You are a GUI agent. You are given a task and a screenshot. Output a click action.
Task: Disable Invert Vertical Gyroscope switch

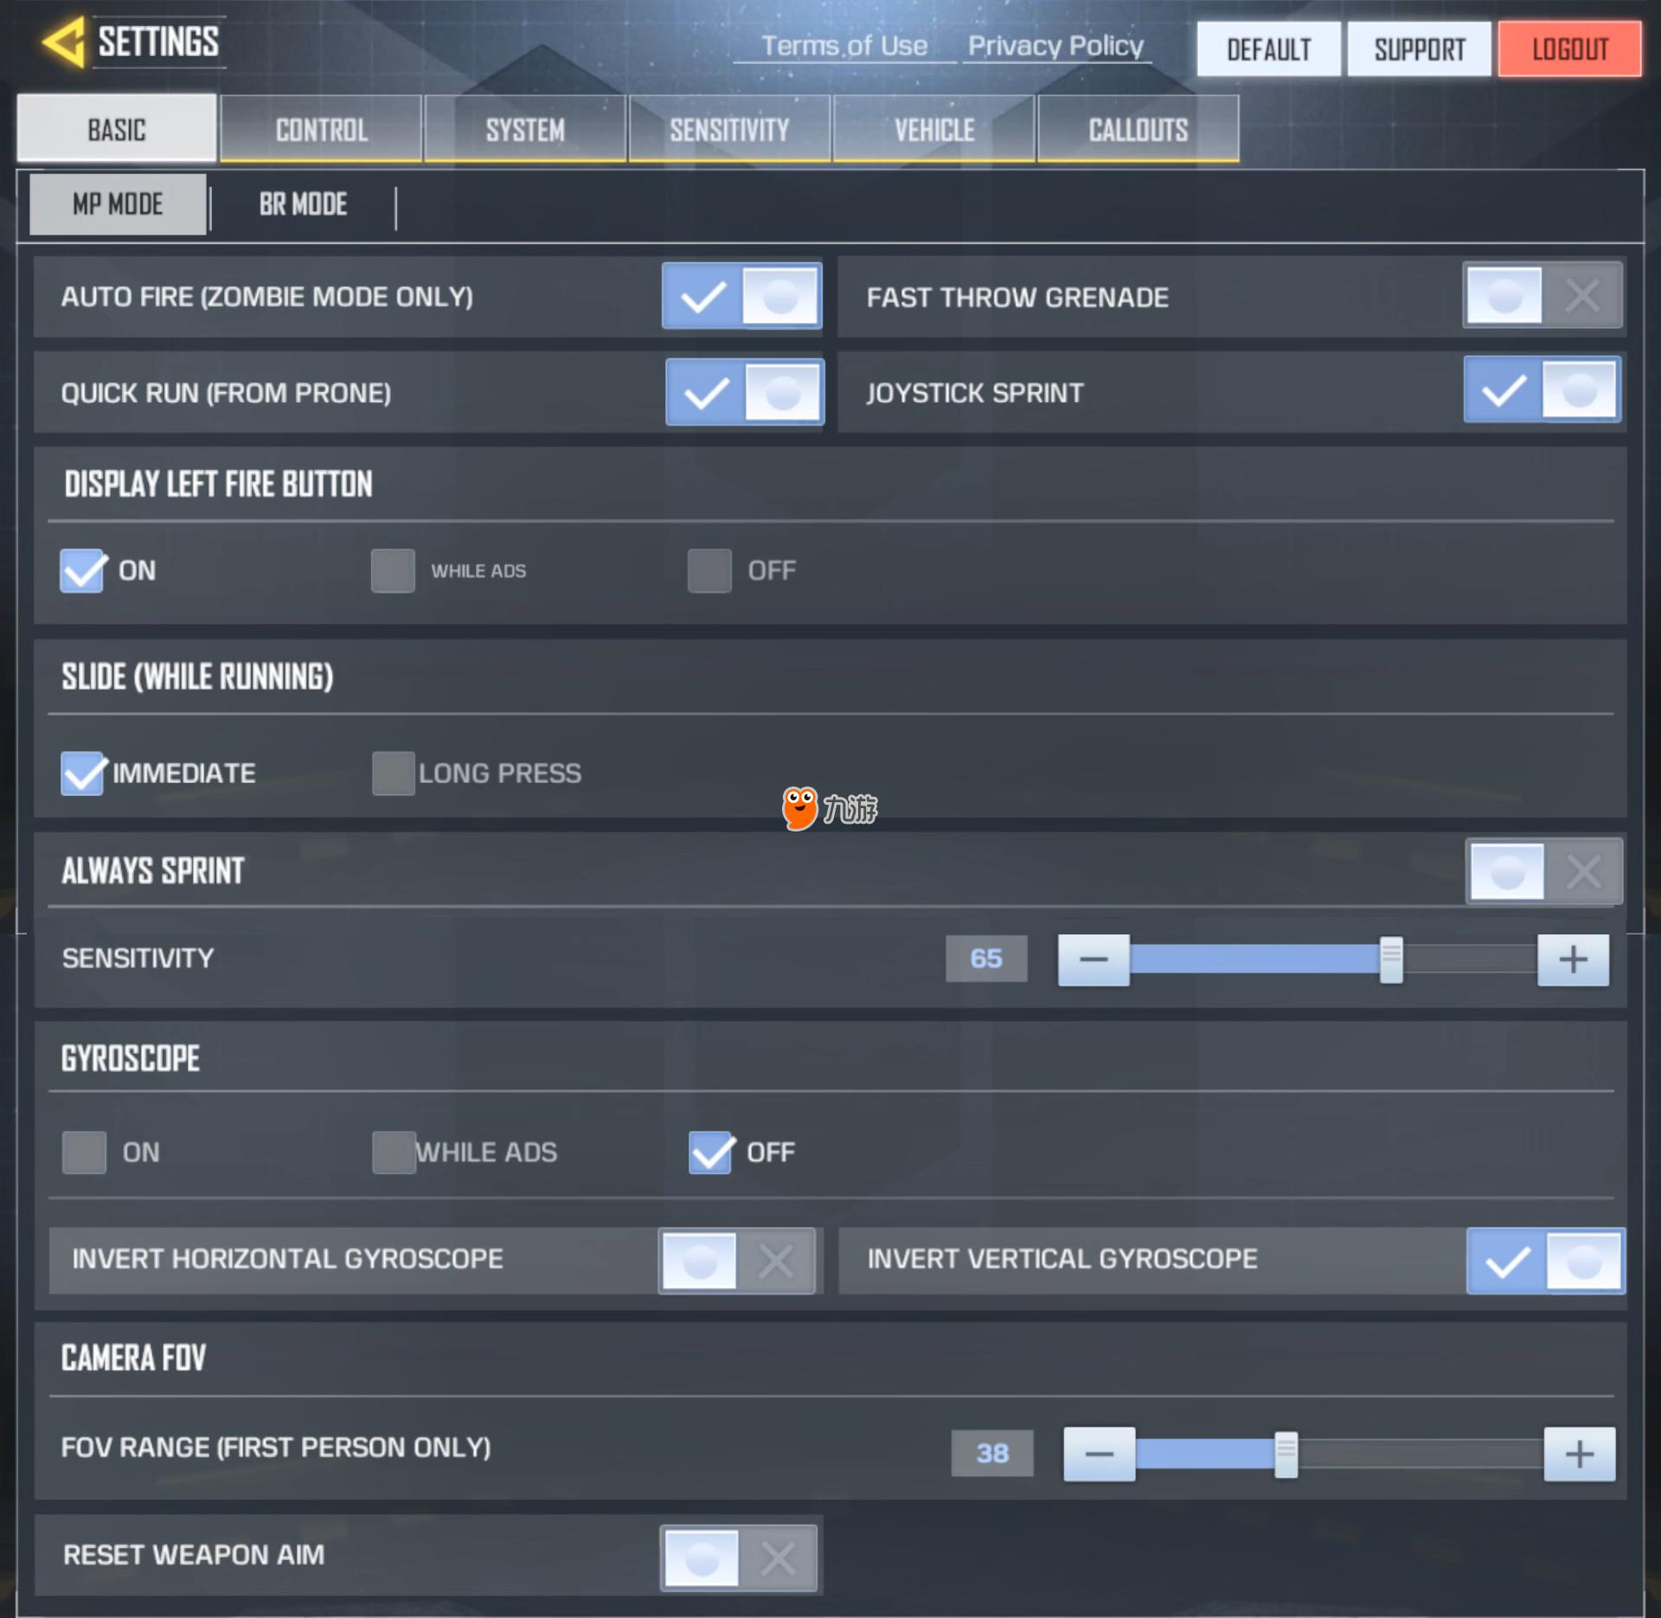point(1545,1262)
